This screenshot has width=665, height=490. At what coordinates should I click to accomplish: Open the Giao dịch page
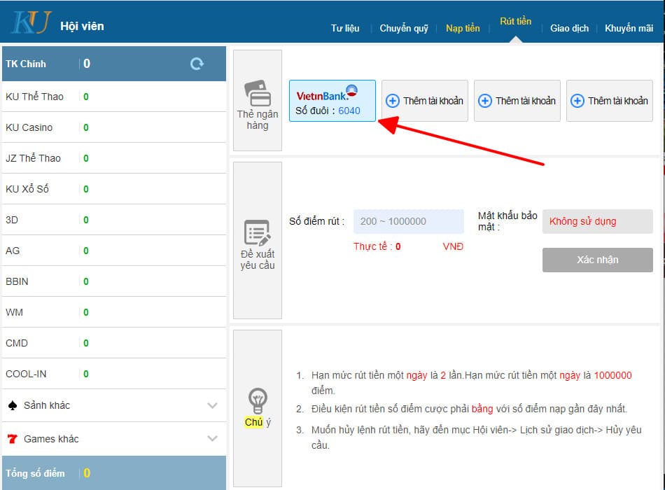click(x=569, y=29)
